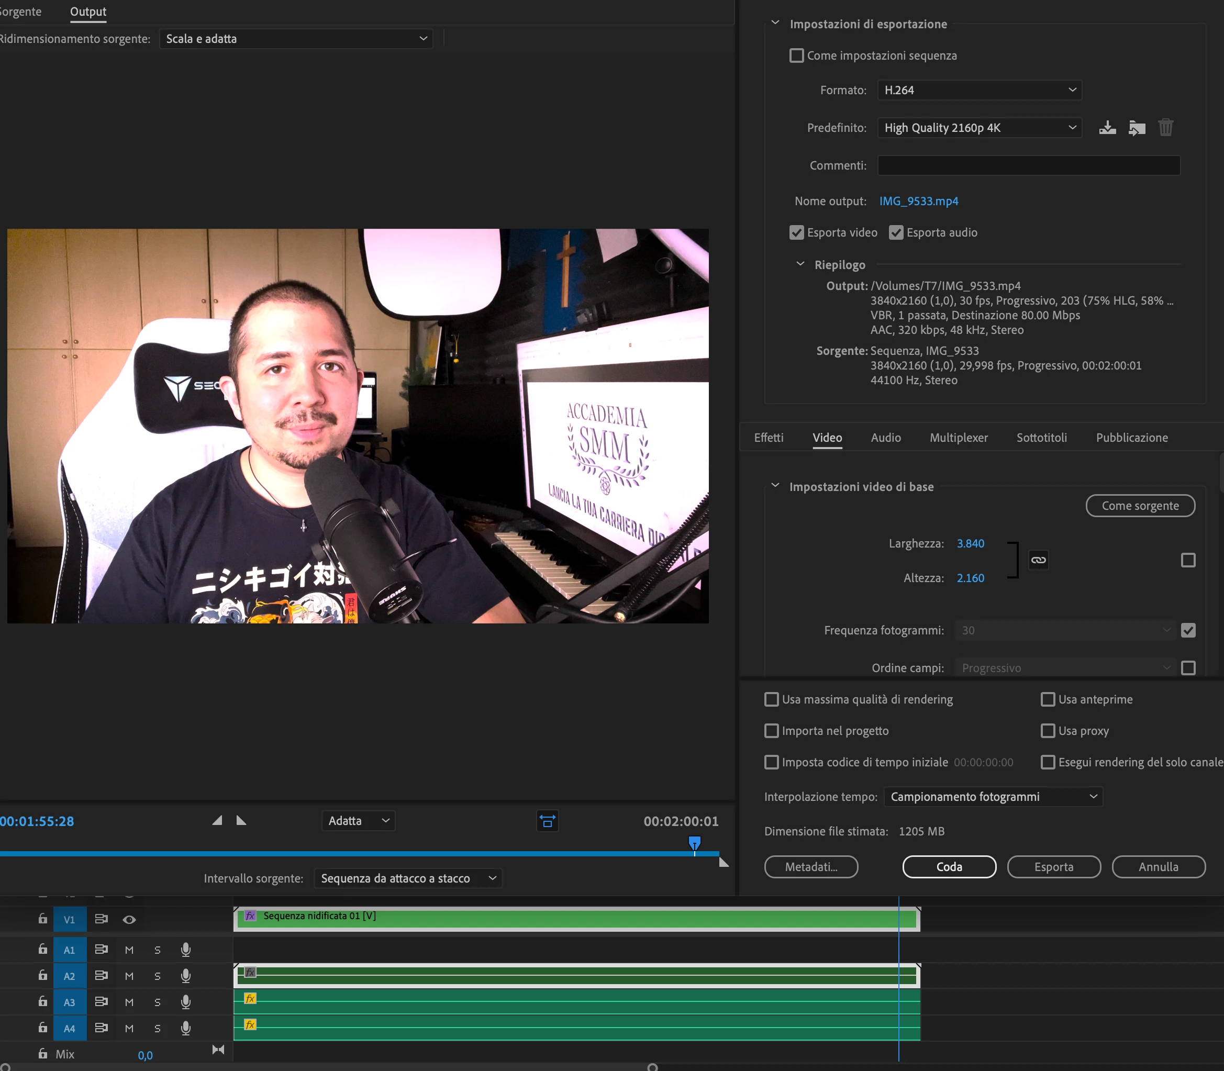Click the Set In Point marker icon
Image resolution: width=1224 pixels, height=1071 pixels.
pyautogui.click(x=218, y=821)
